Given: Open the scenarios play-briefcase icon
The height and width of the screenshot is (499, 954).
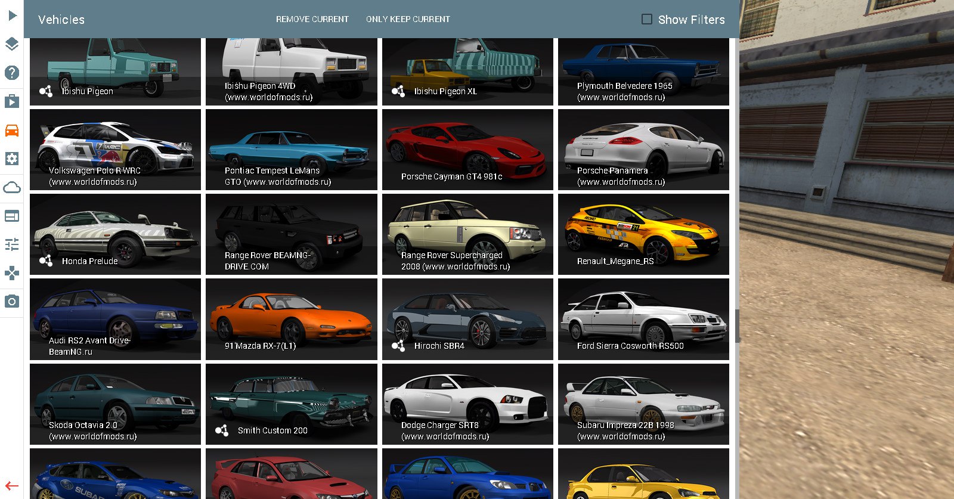Looking at the screenshot, I should (12, 101).
